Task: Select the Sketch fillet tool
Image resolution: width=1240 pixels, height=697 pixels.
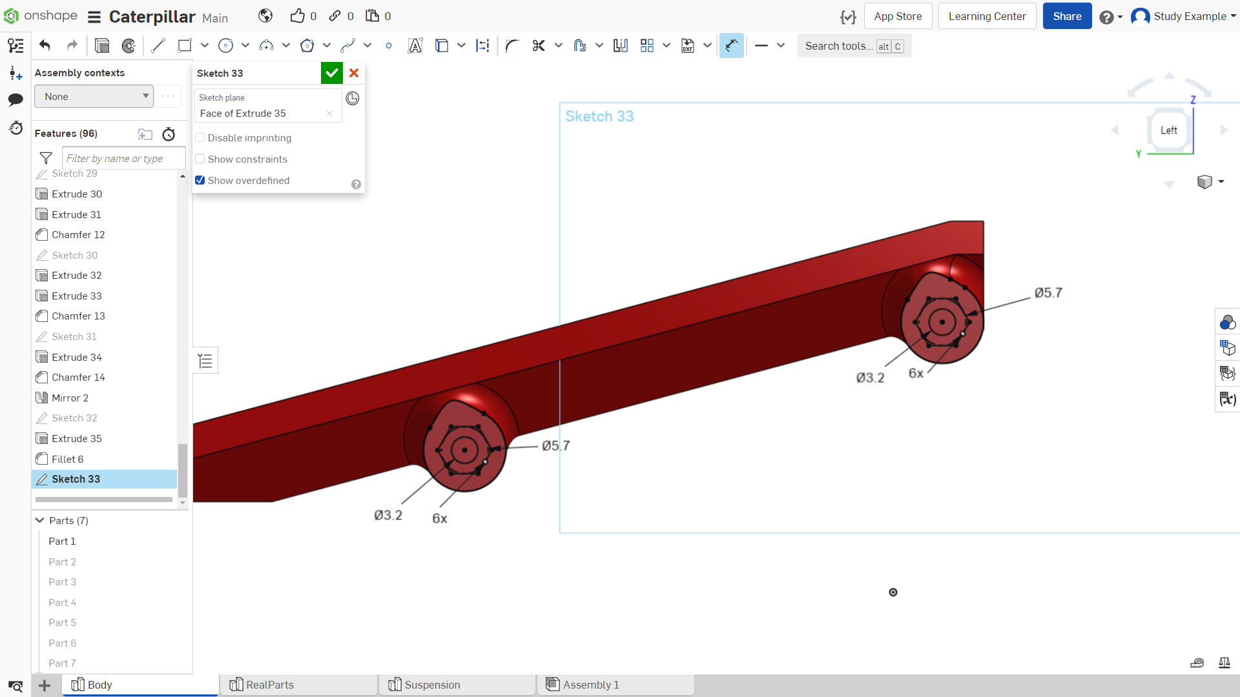Action: (x=512, y=46)
